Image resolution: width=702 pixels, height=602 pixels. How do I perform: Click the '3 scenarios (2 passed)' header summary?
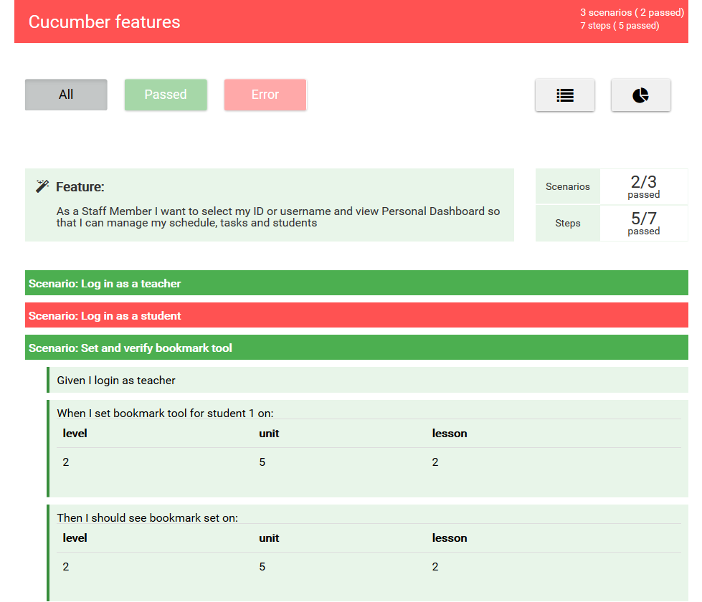click(631, 13)
